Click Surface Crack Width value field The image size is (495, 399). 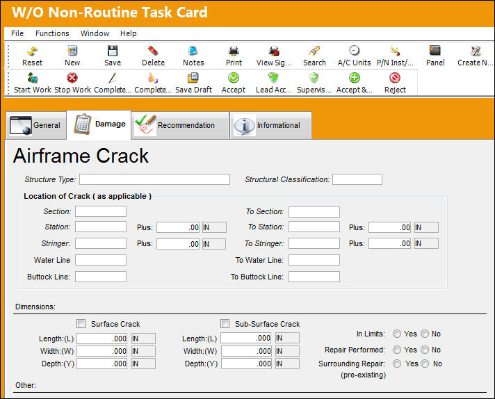click(x=102, y=351)
